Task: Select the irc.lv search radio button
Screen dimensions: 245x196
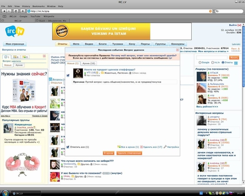Action: [212, 62]
